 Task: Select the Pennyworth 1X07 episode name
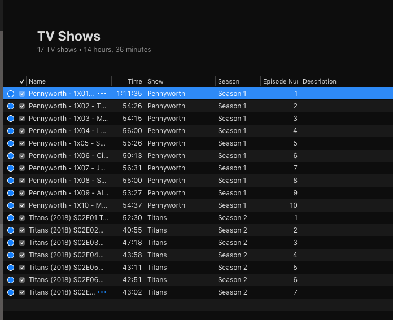coord(67,168)
